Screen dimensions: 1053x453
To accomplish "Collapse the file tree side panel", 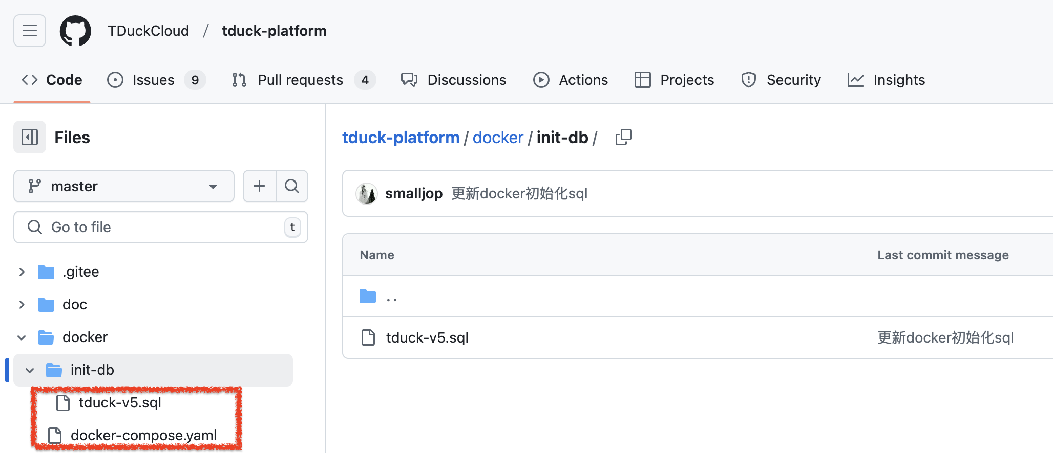I will [x=30, y=137].
